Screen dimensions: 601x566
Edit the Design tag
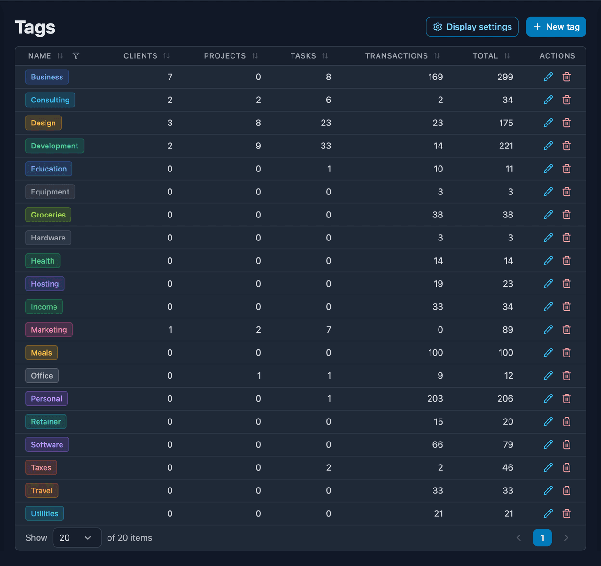[548, 123]
